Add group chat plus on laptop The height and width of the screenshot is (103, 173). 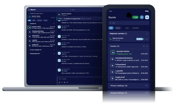[x=54, y=54]
